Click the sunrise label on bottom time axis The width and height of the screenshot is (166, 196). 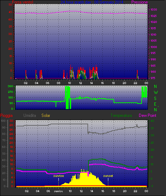(58, 191)
